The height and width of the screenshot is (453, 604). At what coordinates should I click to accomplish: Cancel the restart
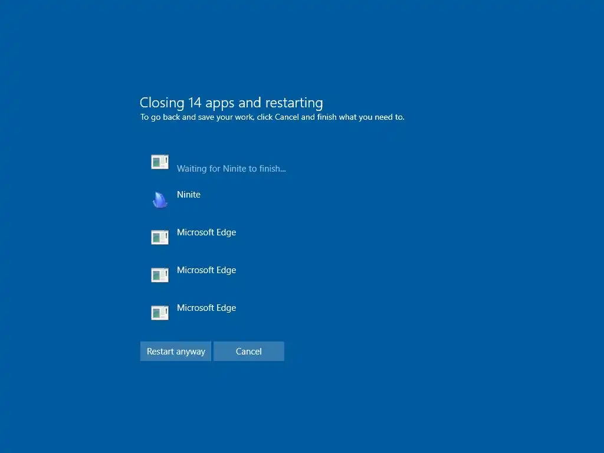[x=249, y=352]
